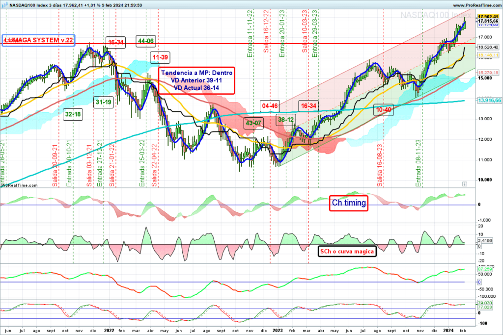The width and height of the screenshot is (503, 335).
Task: Click the 87,259 green indicator value
Action: click(x=485, y=269)
